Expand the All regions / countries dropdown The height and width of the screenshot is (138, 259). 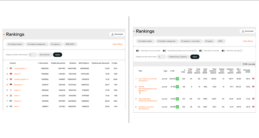[191, 41]
